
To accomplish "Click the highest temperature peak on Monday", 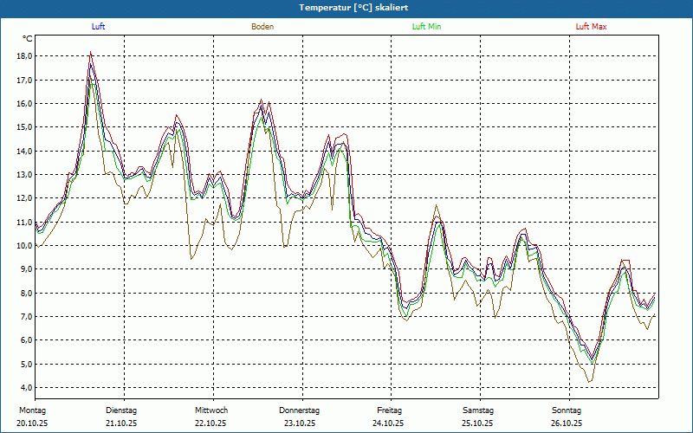I will [x=91, y=53].
